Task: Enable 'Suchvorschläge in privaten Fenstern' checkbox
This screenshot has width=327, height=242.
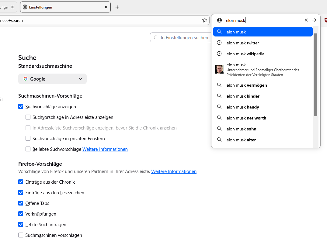Action: tap(28, 138)
